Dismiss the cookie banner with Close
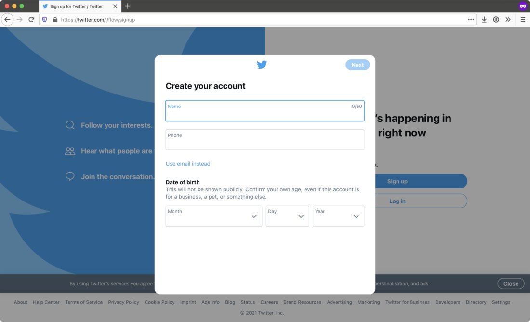Viewport: 530px width, 322px height. coord(510,284)
